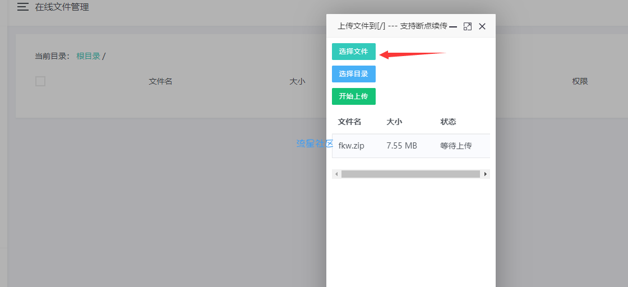The height and width of the screenshot is (287, 628).
Task: Tick the select-all checkbox in file table
Action: click(x=40, y=81)
